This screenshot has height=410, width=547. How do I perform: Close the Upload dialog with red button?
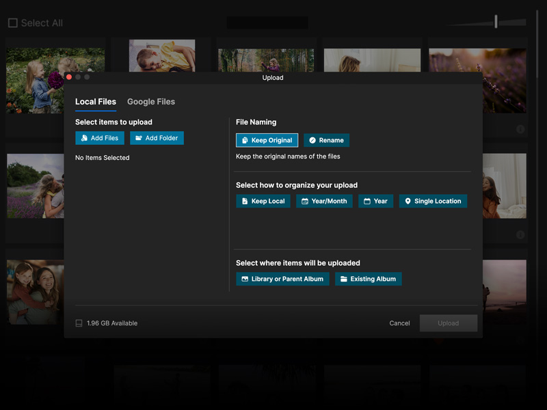[69, 77]
